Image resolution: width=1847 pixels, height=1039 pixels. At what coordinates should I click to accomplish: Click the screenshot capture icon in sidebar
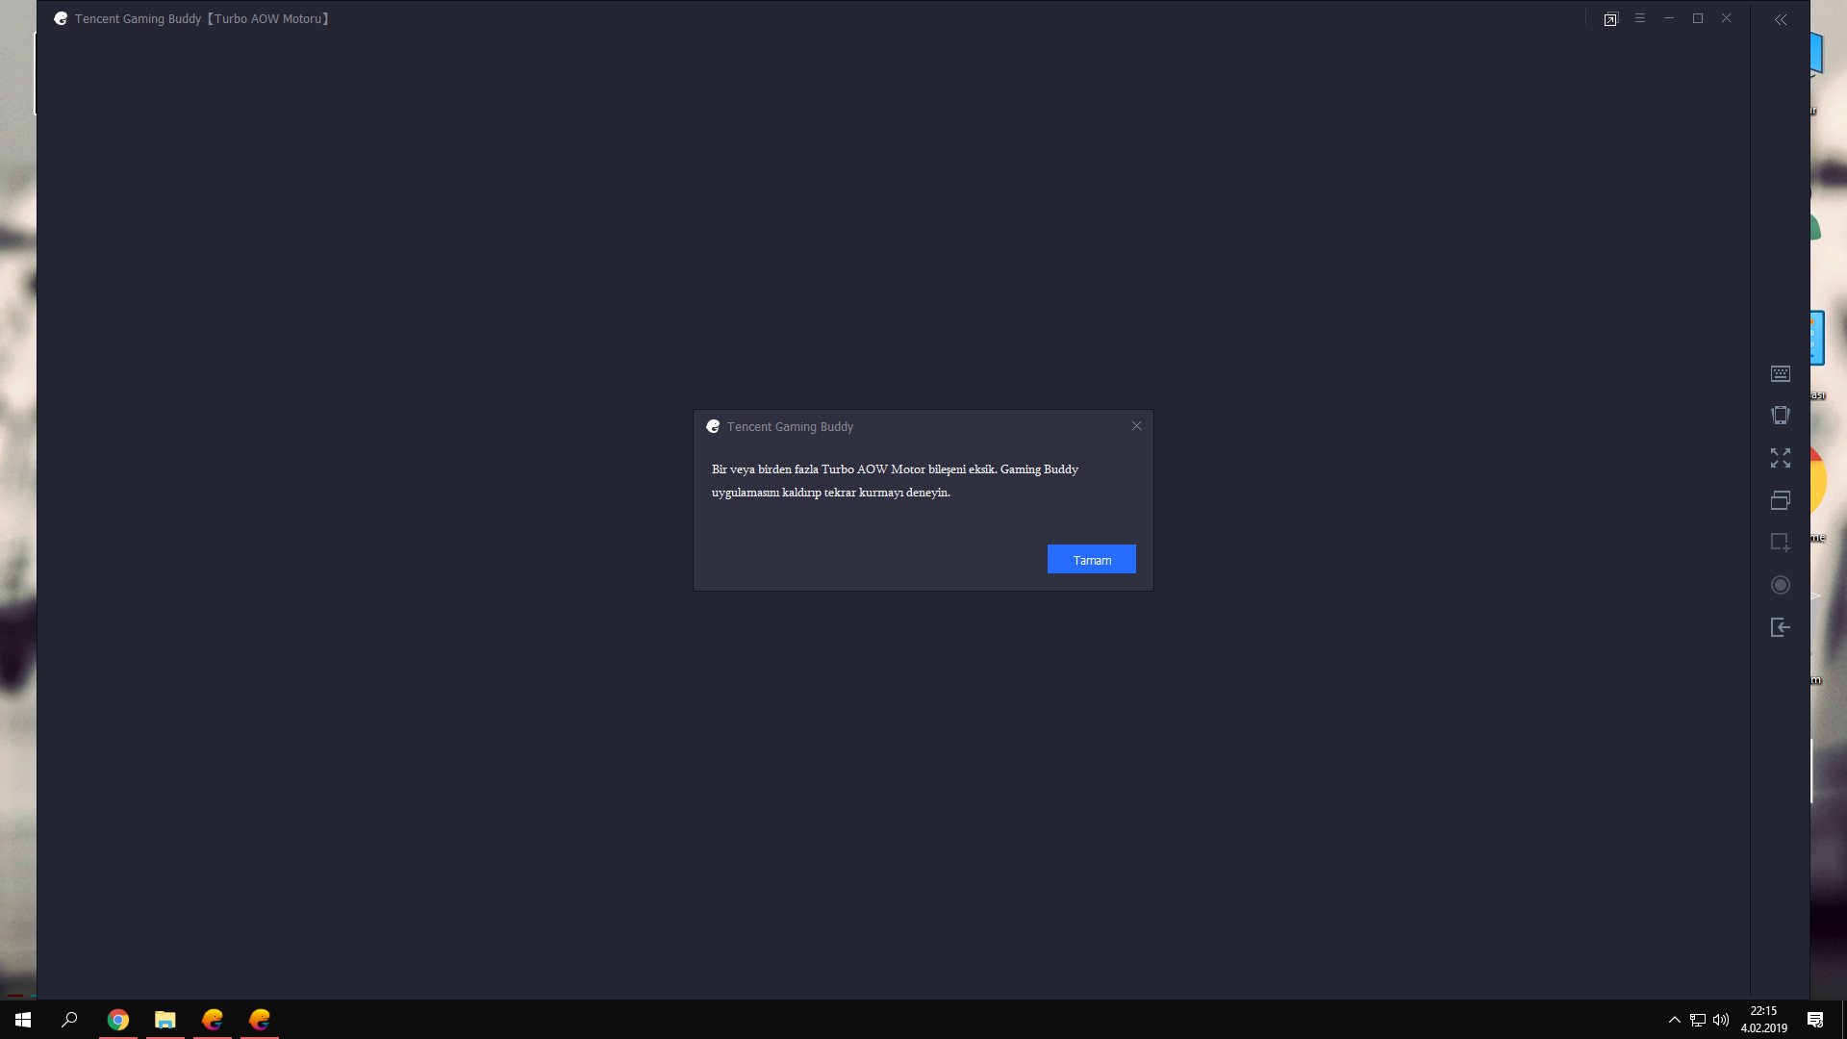click(x=1781, y=543)
